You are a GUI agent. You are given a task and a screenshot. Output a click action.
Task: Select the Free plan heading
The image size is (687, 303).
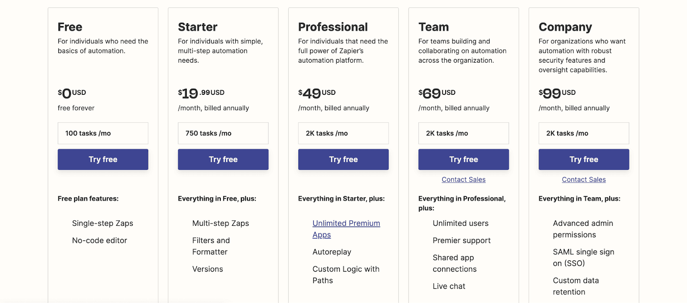[70, 27]
